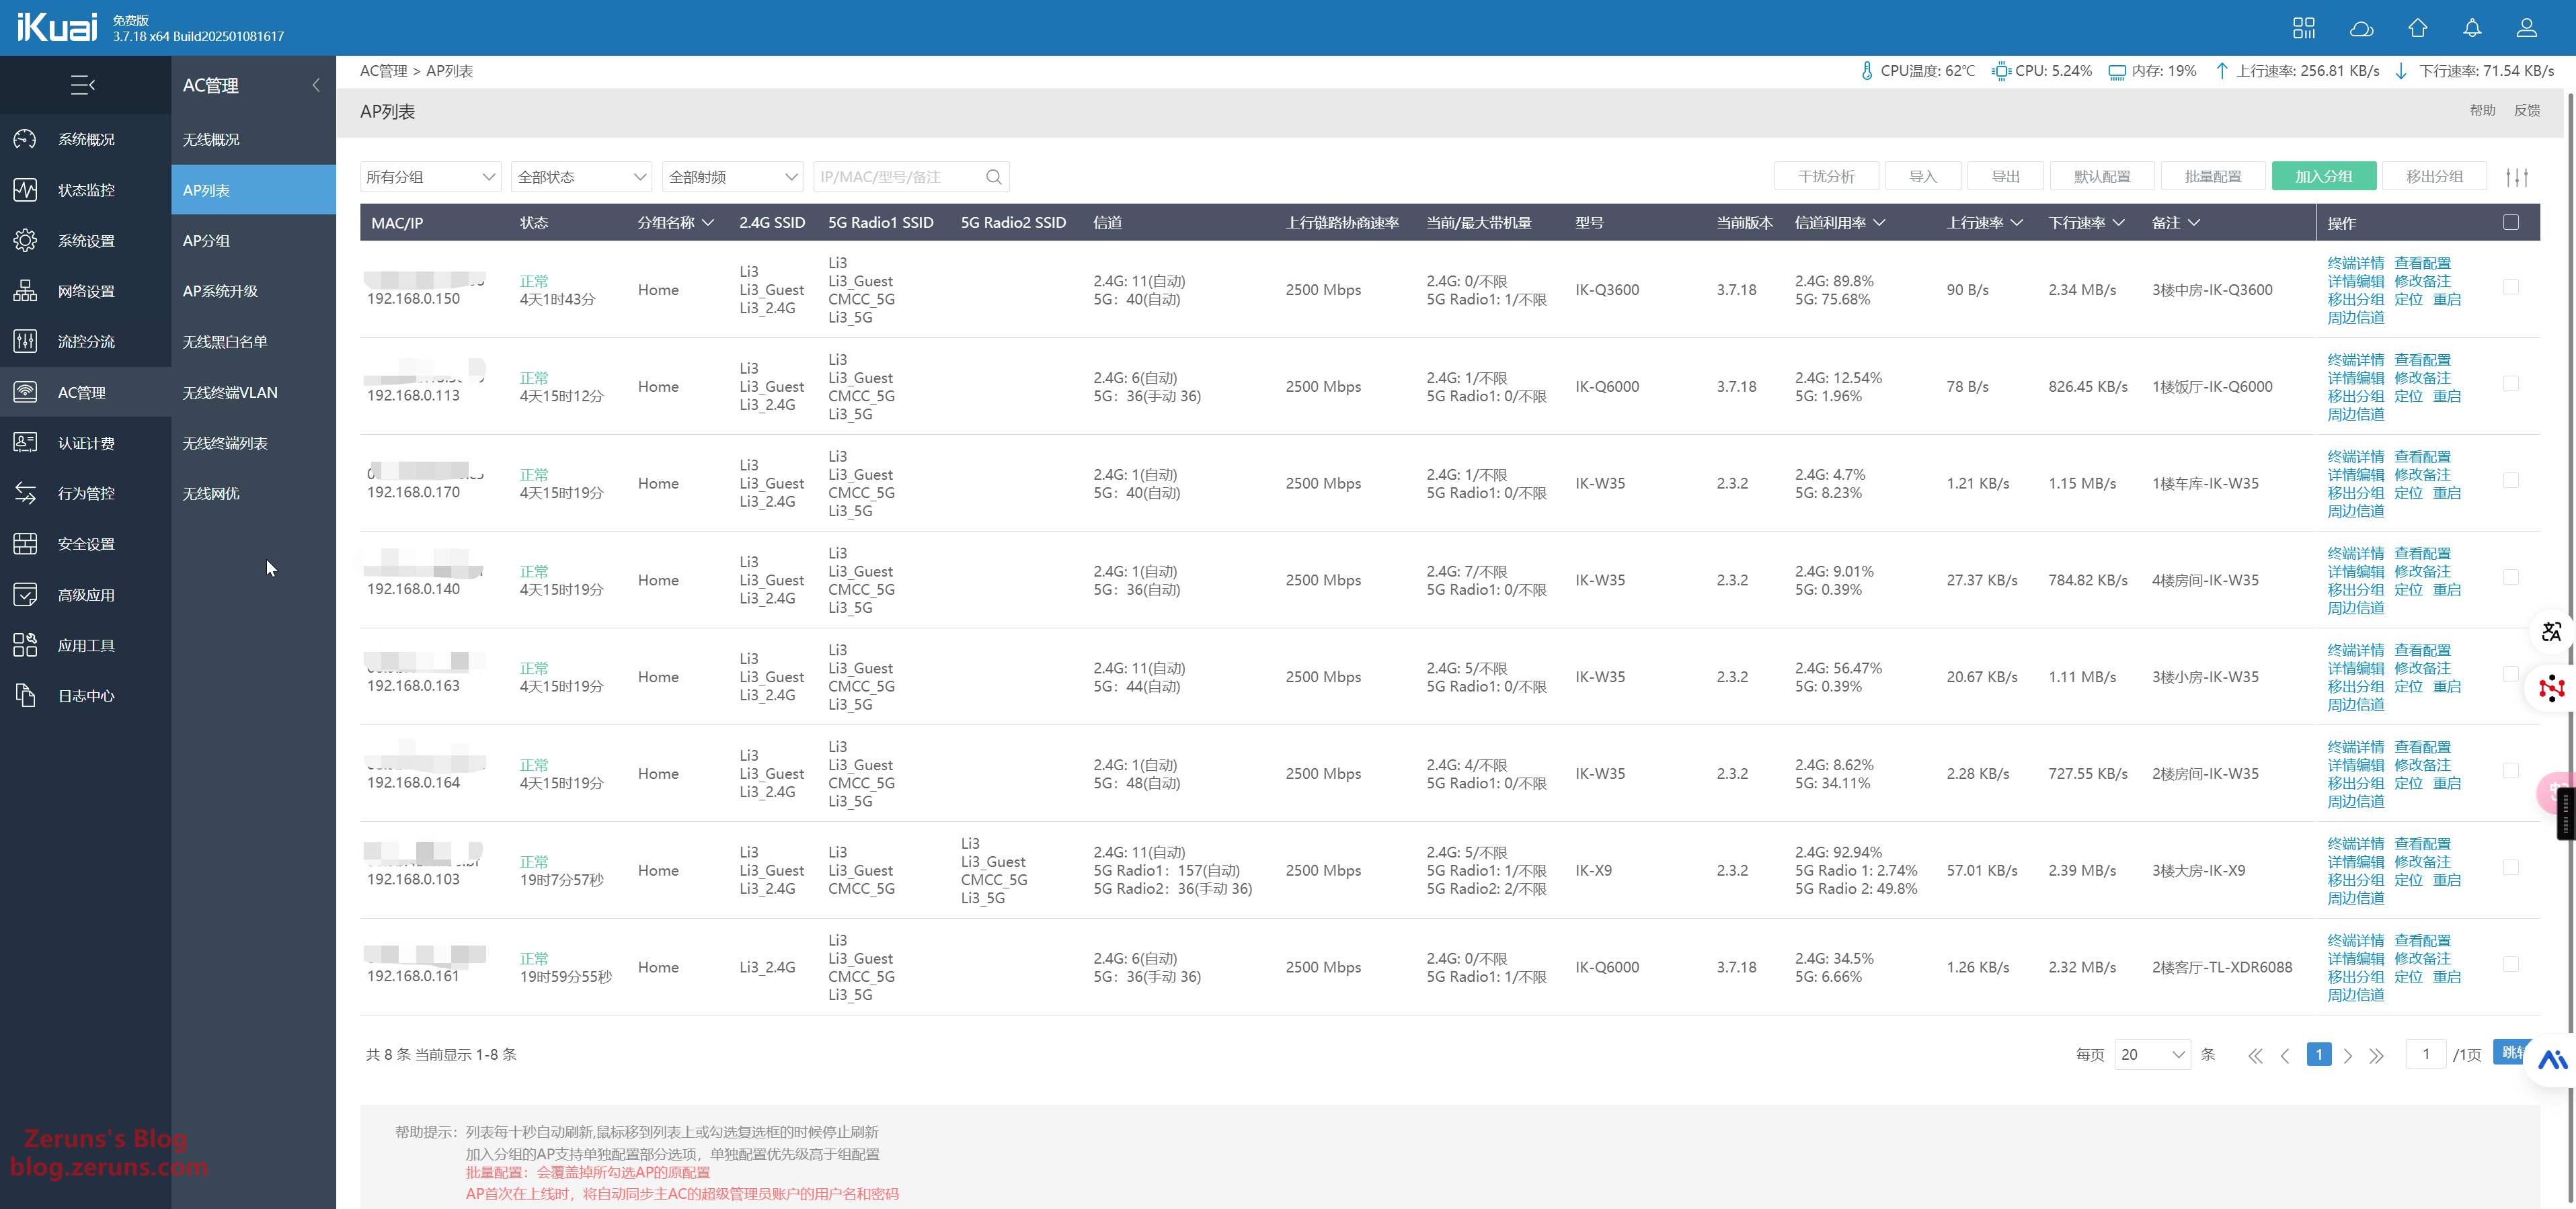Tick the checkbox for AP 192.168.0.103
Viewport: 2576px width, 1209px height.
2510,868
